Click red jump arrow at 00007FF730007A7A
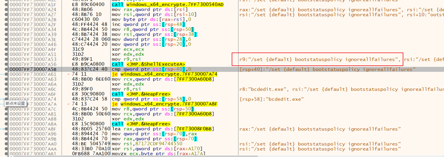 69,104
